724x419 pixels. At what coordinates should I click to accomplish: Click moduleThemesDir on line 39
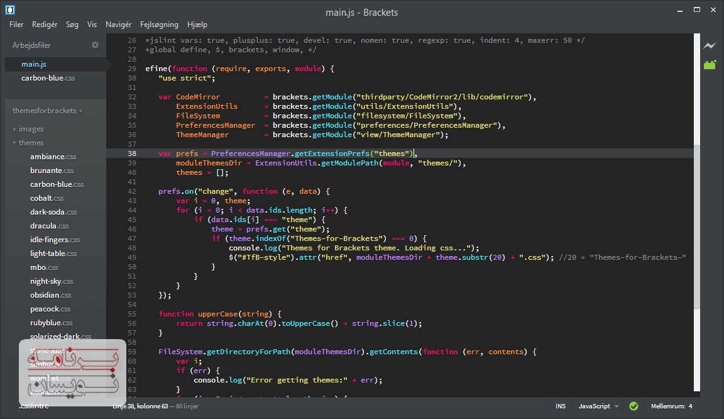209,163
